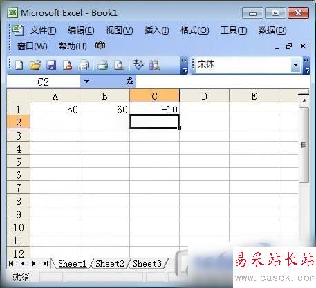316x288 pixels.
Task: Print using the printer icon
Action: [102, 65]
